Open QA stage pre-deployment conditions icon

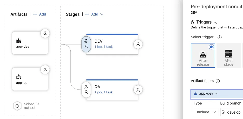pos(86,90)
